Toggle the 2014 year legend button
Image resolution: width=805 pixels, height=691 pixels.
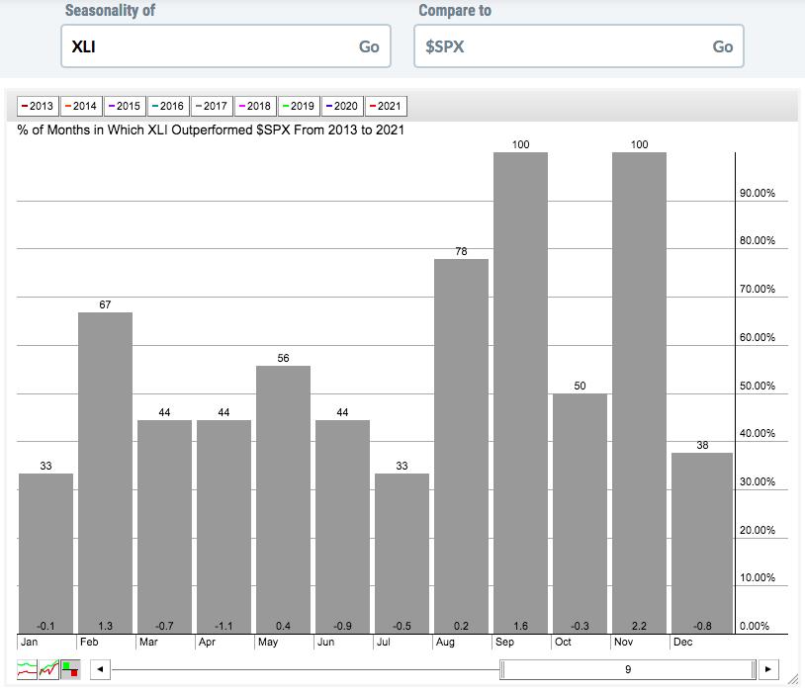point(80,106)
